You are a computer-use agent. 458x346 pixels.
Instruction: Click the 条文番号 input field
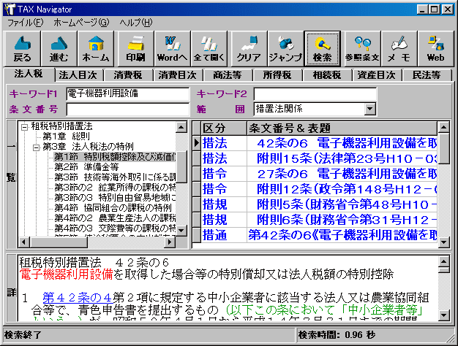(127, 109)
